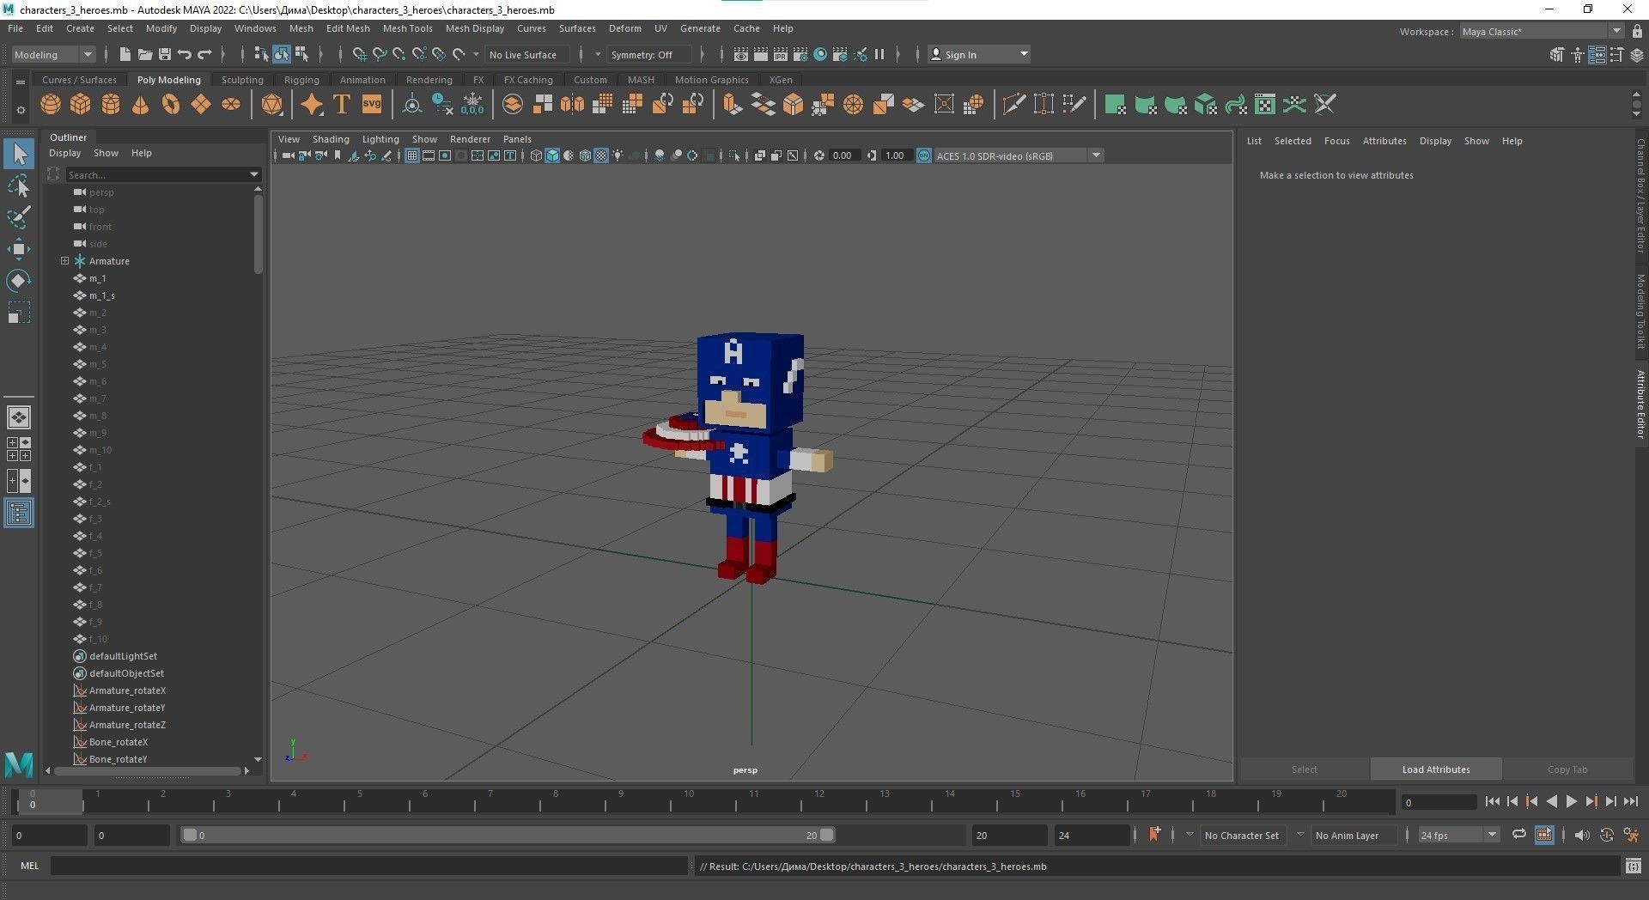The height and width of the screenshot is (900, 1649).
Task: Open the Workspace Maya Classic dropdown
Action: tap(1542, 32)
